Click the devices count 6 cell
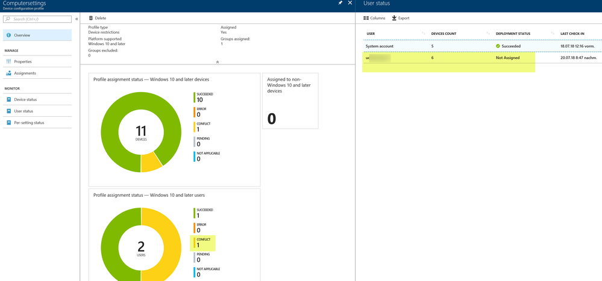The width and height of the screenshot is (602, 281). tap(433, 58)
